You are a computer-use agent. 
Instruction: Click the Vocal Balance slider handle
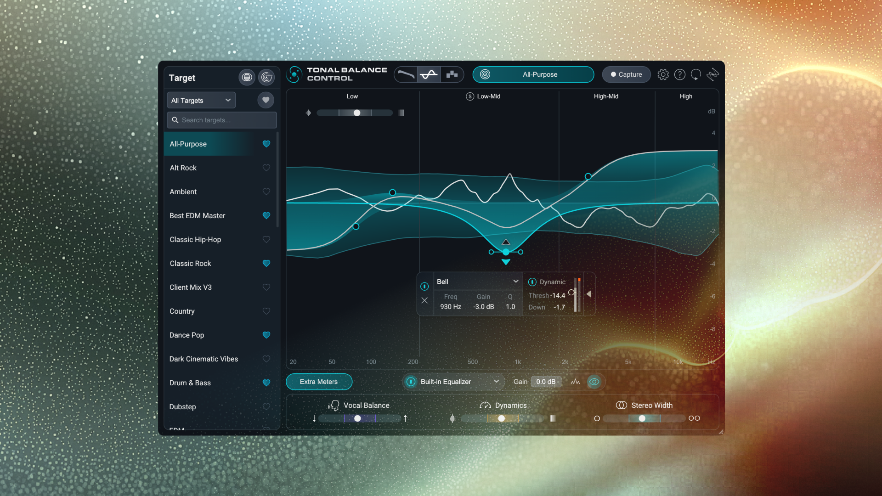pyautogui.click(x=357, y=418)
